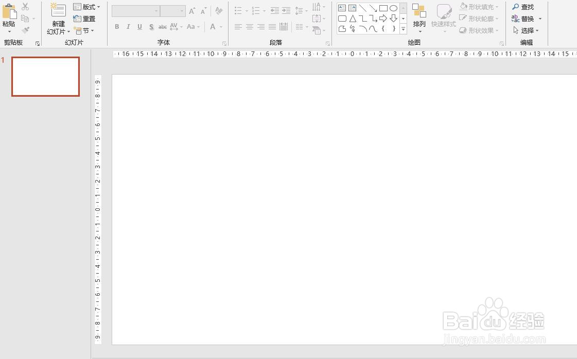Toggle Bold formatting

pos(117,26)
